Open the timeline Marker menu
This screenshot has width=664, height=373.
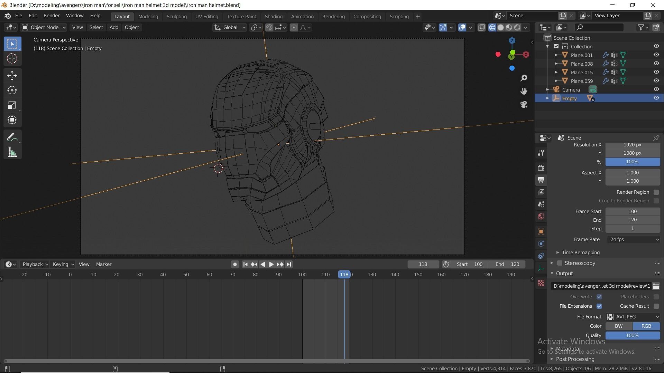click(x=104, y=264)
